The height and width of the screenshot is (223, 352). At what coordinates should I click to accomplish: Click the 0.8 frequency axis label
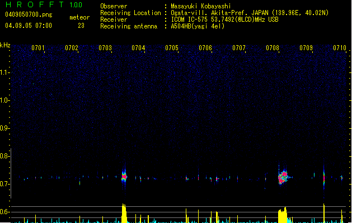(x=4, y=156)
